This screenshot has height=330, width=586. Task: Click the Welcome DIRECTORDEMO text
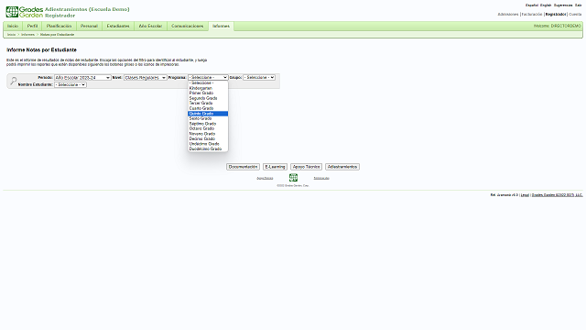click(558, 27)
